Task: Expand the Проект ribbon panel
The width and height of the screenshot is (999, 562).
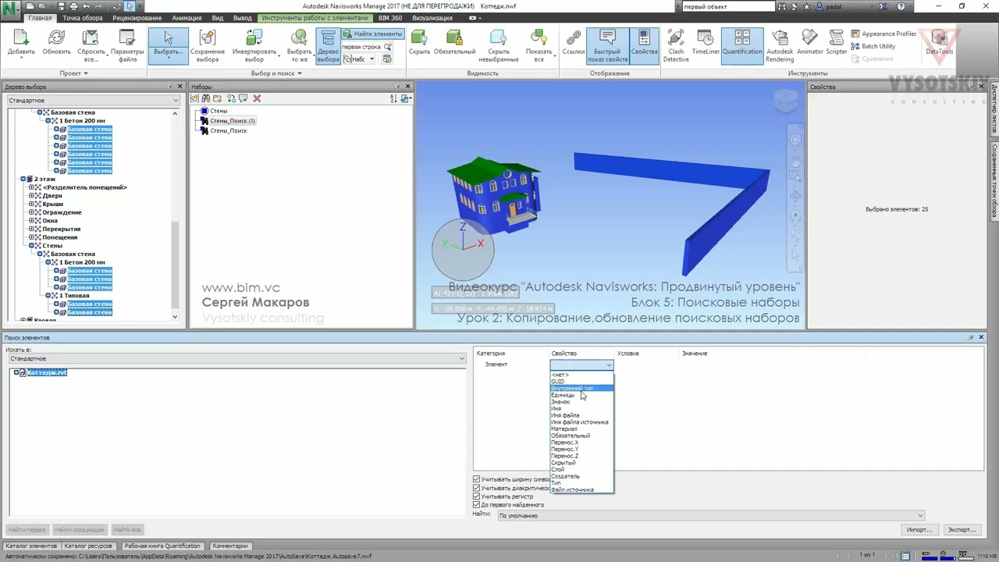Action: [x=74, y=73]
